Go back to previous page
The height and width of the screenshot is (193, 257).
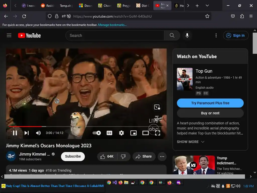(x=6, y=16)
